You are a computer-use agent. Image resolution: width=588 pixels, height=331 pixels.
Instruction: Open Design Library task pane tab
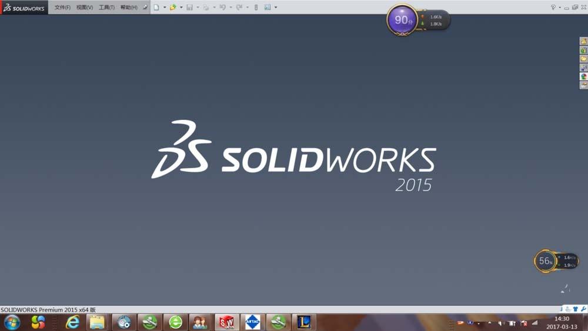coord(583,50)
